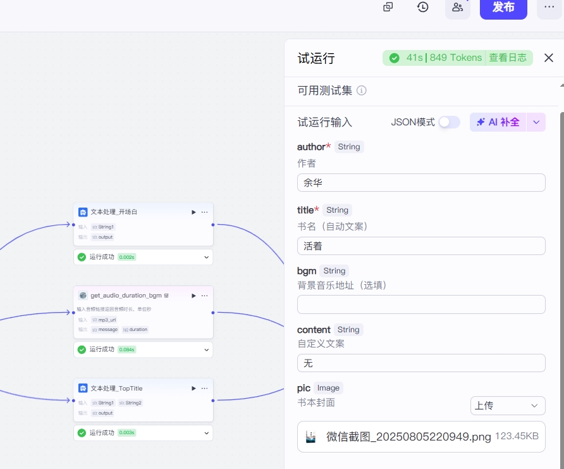Viewport: 564px width, 469px height.
Task: Open the top bar more options button
Action: click(x=549, y=8)
